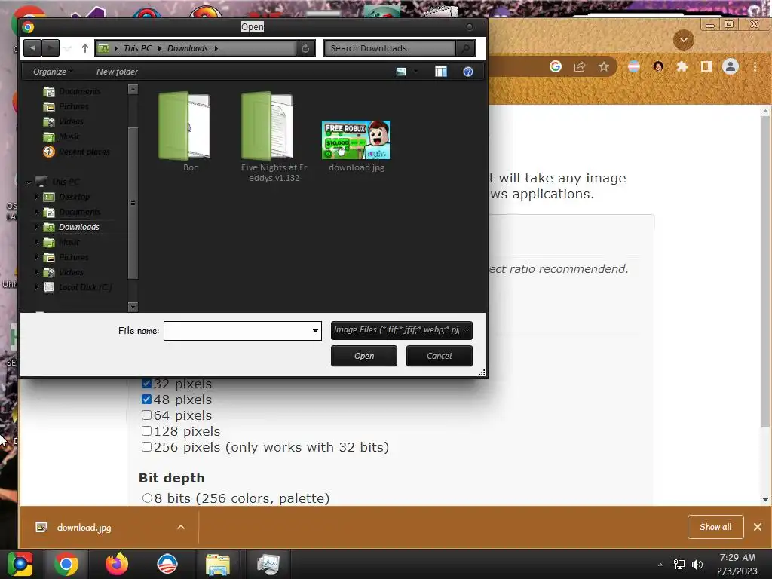
Task: Open Chrome from the taskbar
Action: coord(66,564)
